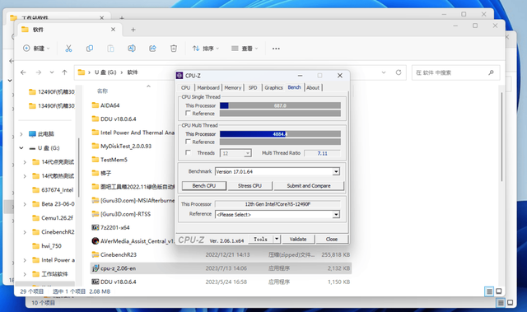Image resolution: width=527 pixels, height=312 pixels.
Task: Click Submit and Compare button
Action: click(x=309, y=186)
